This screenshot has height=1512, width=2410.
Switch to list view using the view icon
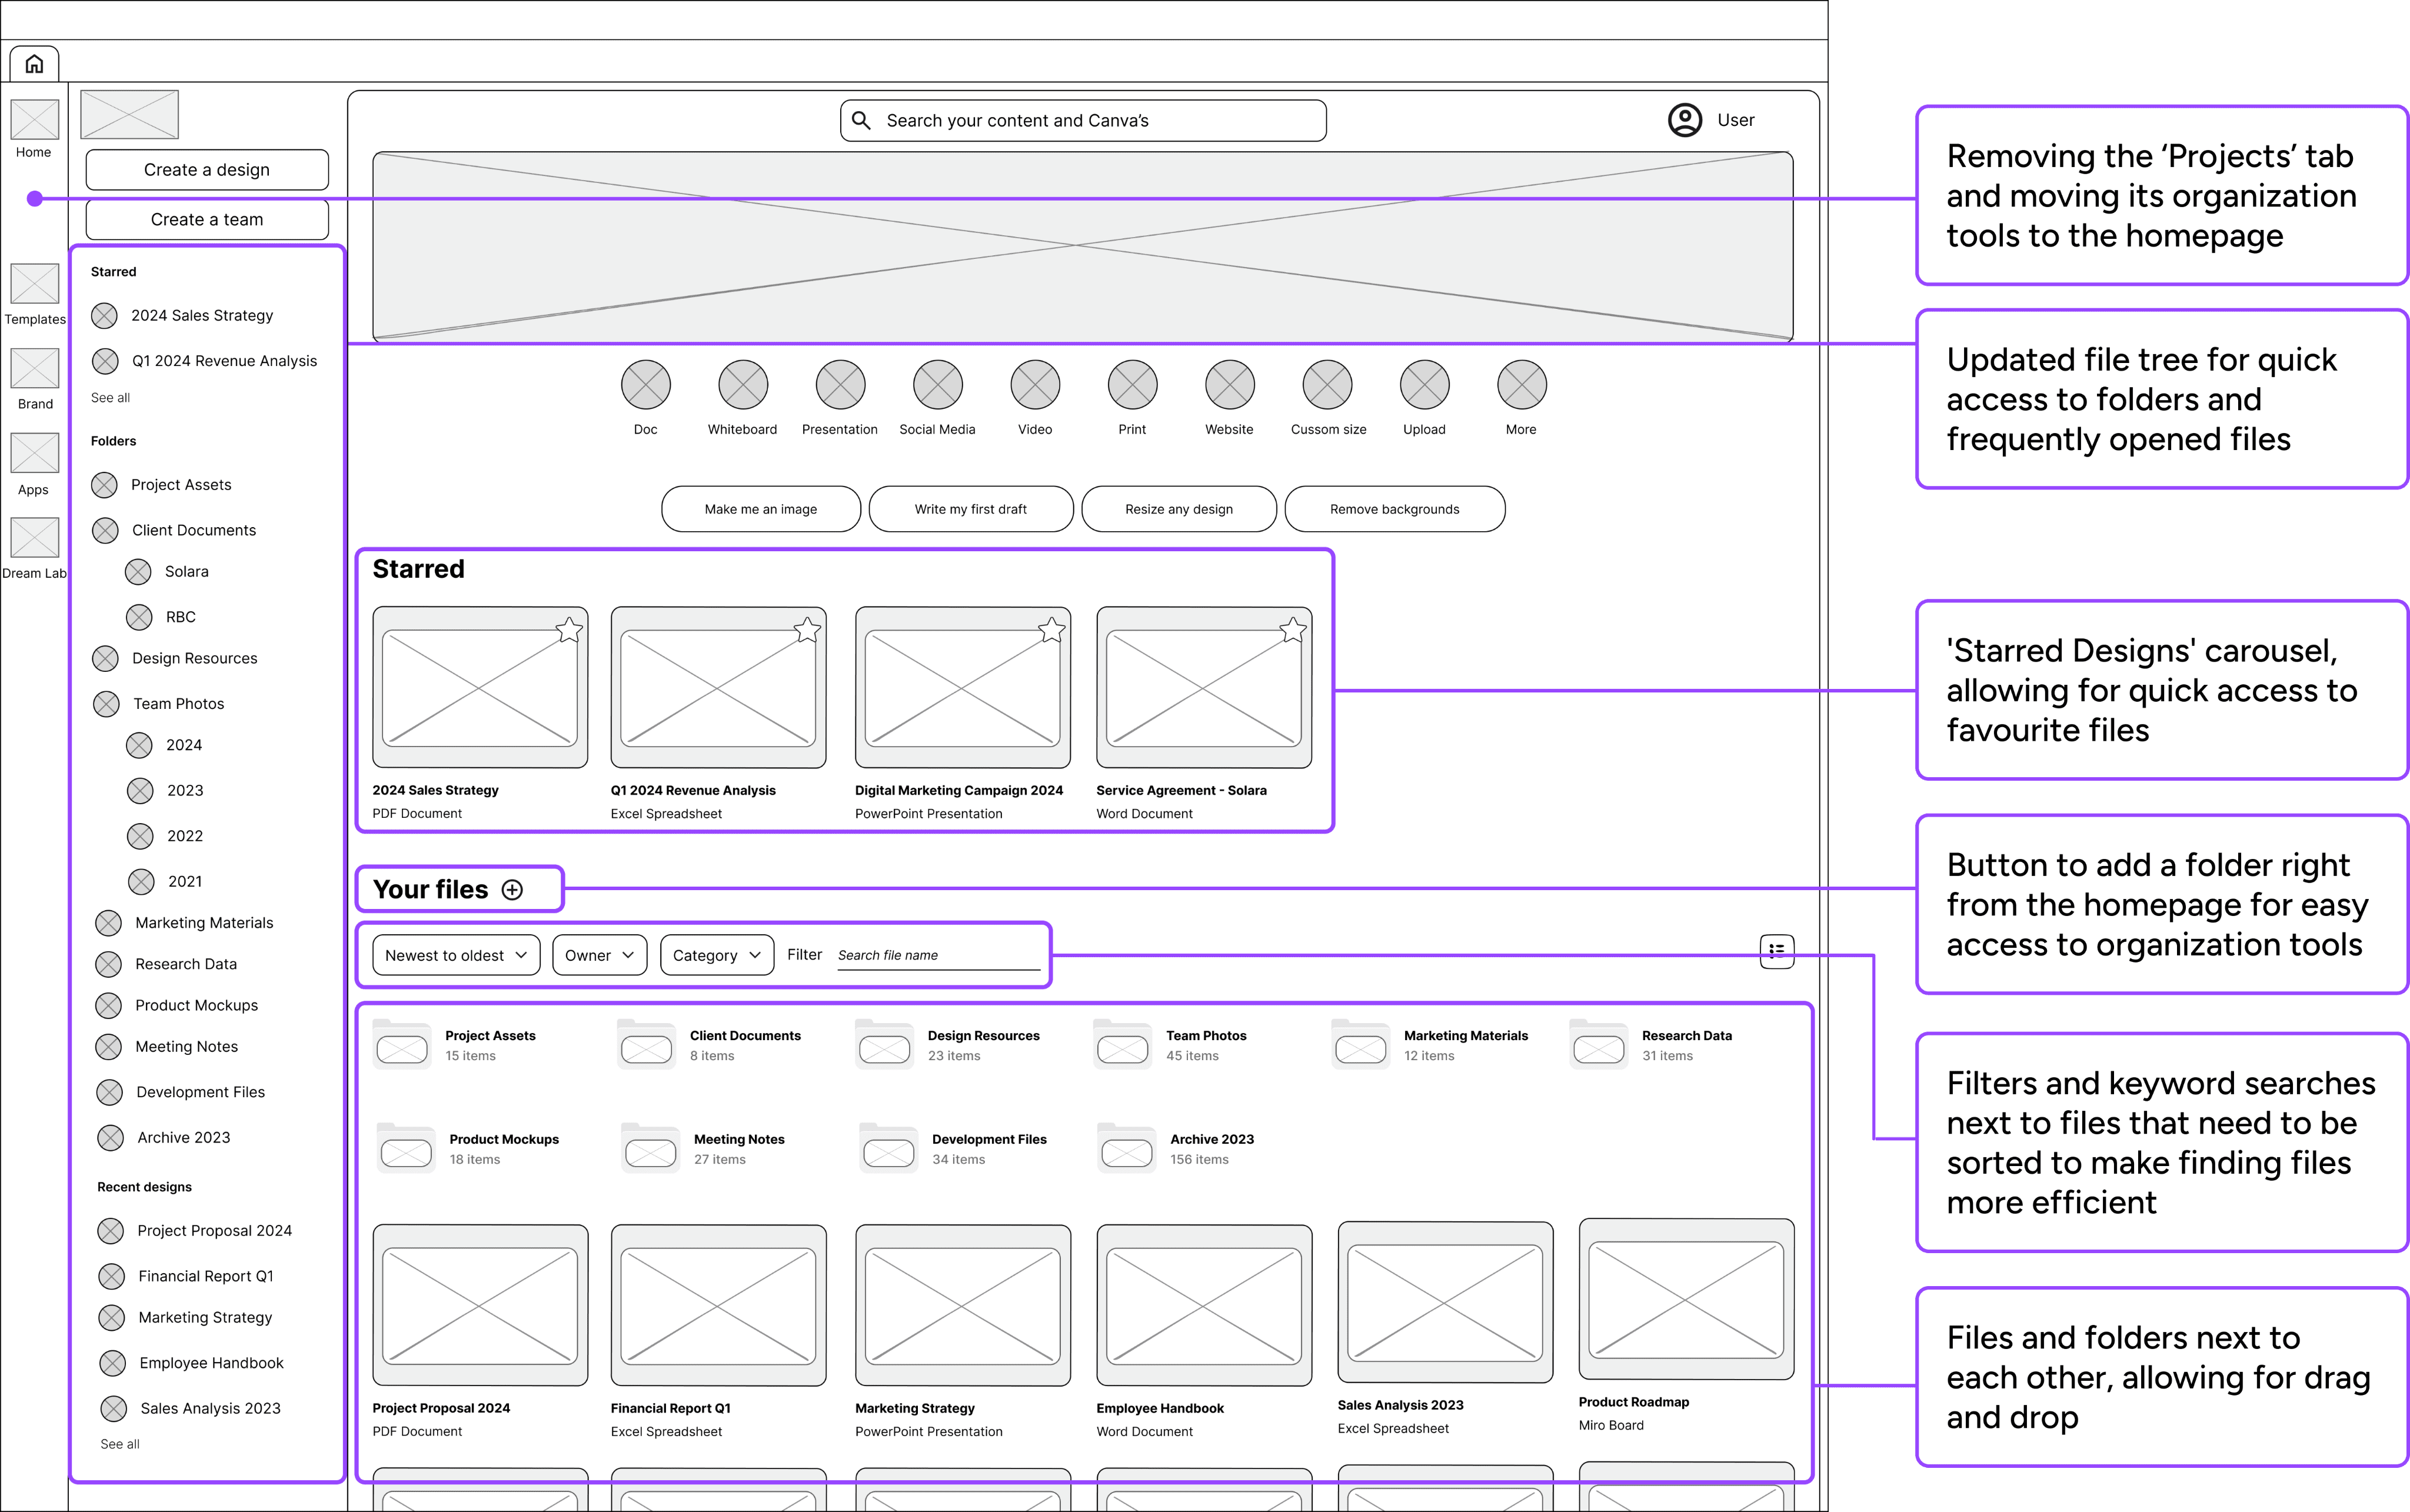point(1777,951)
